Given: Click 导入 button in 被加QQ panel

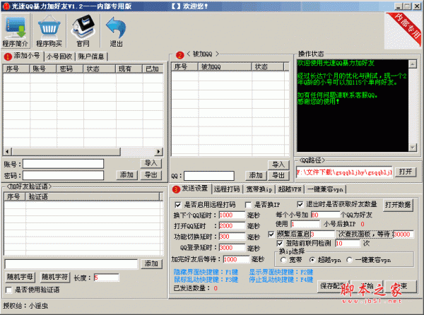Looking at the screenshot, I should [x=278, y=165].
